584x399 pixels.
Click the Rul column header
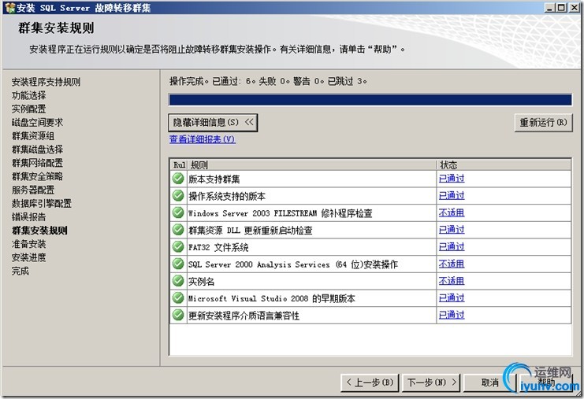pyautogui.click(x=179, y=165)
